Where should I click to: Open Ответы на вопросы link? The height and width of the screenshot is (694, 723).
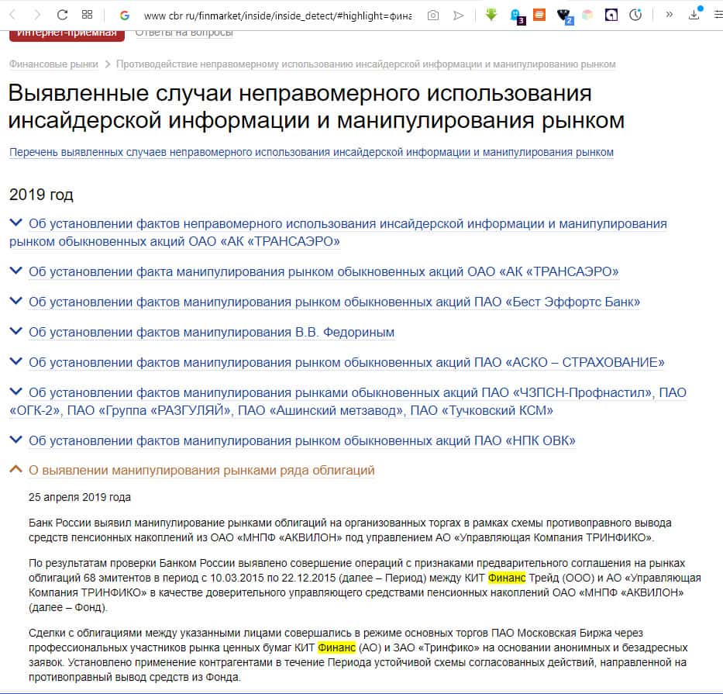184,33
